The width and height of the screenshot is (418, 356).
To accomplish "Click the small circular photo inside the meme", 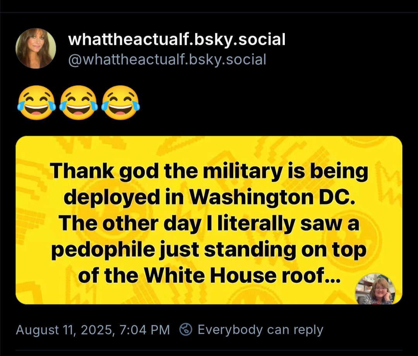I will [x=375, y=289].
